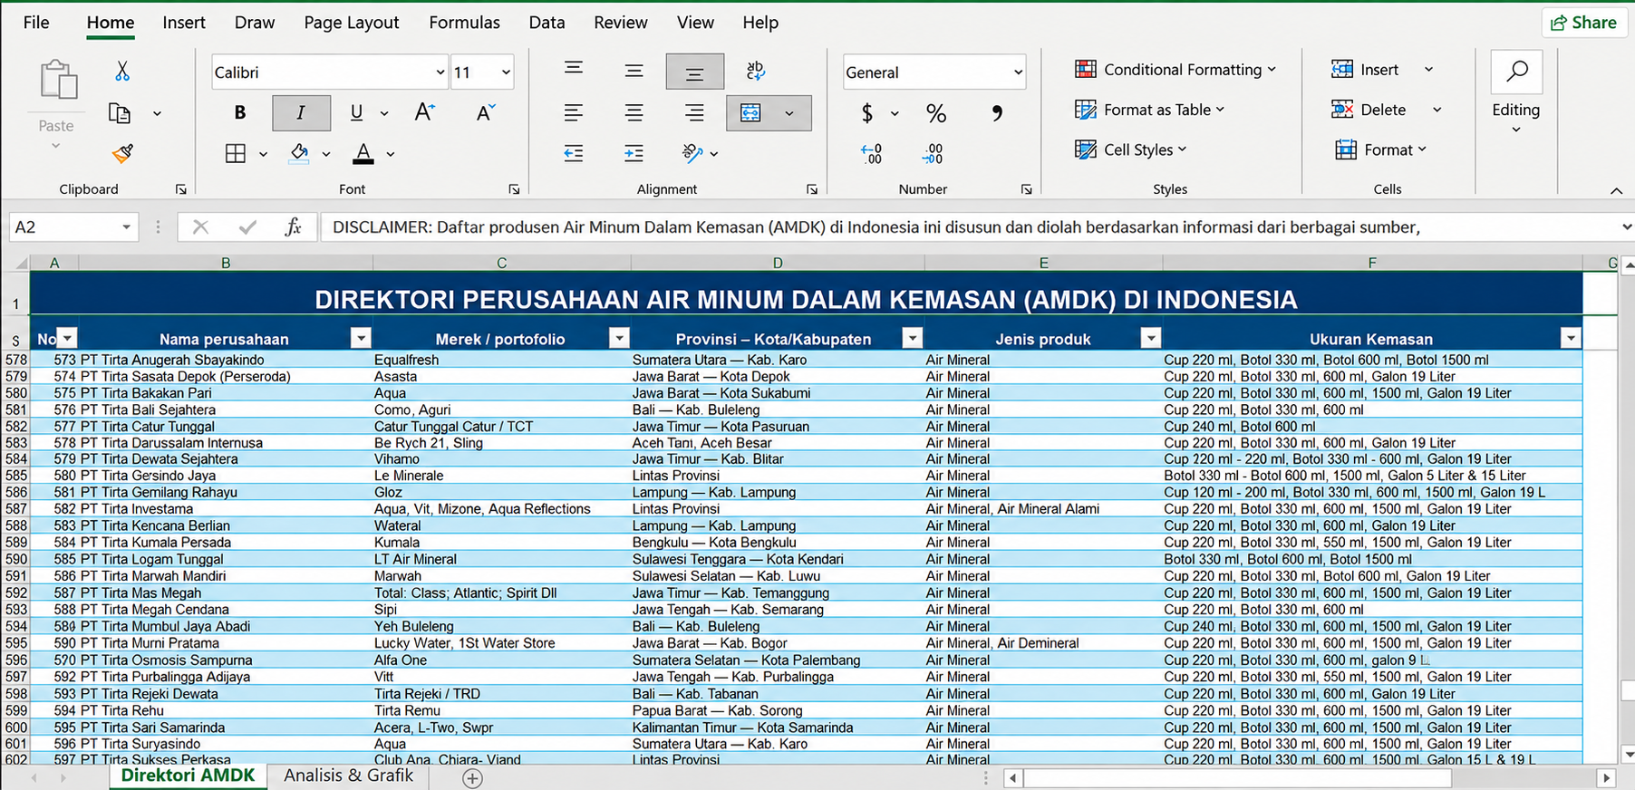Click the Orientation text angle icon
Image resolution: width=1635 pixels, height=790 pixels.
point(692,153)
